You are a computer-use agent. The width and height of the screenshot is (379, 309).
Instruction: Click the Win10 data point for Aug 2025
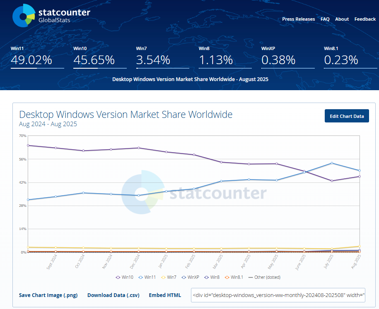coord(360,177)
